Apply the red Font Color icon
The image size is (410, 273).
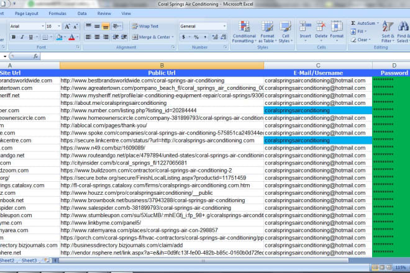coord(71,37)
